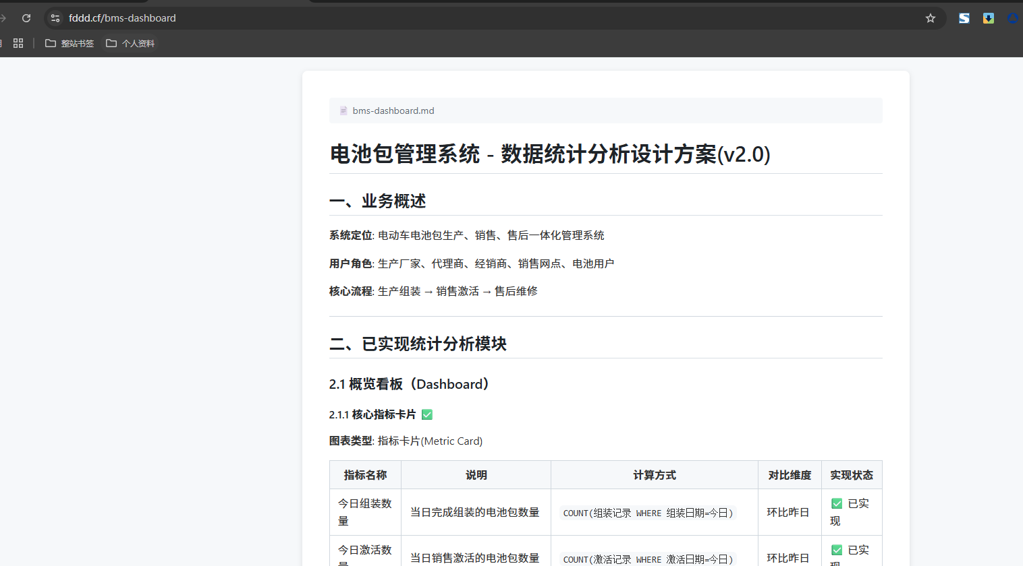Expand the 个人资料 bookmark folder
This screenshot has height=566, width=1023.
[130, 43]
